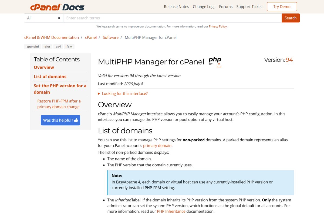Select the cpanelui tag
This screenshot has width=324, height=213.
33,47
